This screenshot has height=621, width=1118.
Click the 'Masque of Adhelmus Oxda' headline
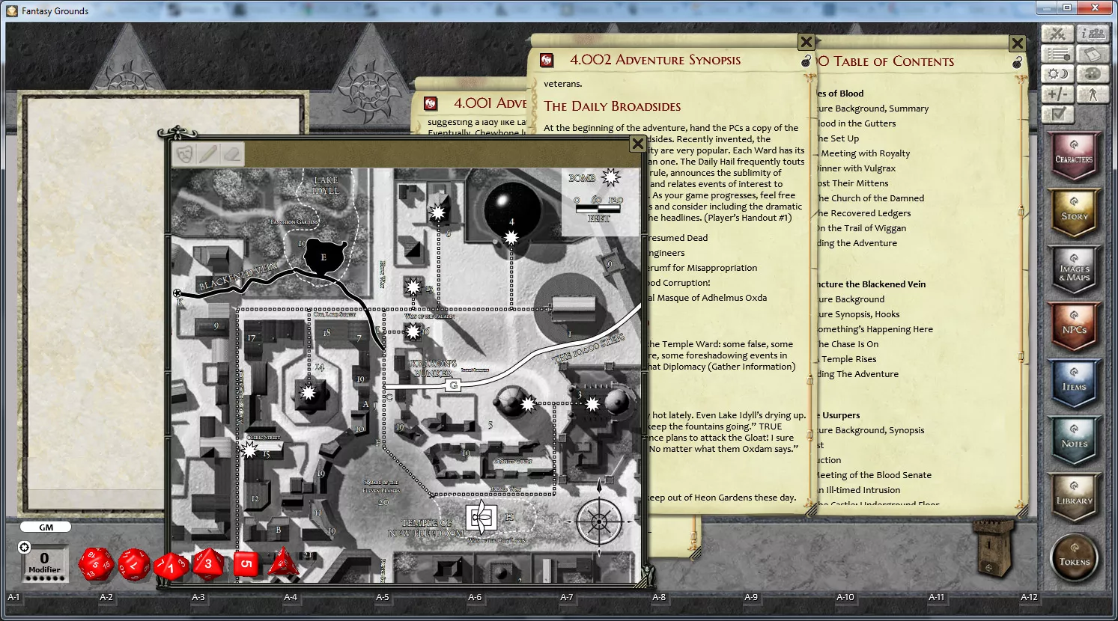pyautogui.click(x=708, y=298)
